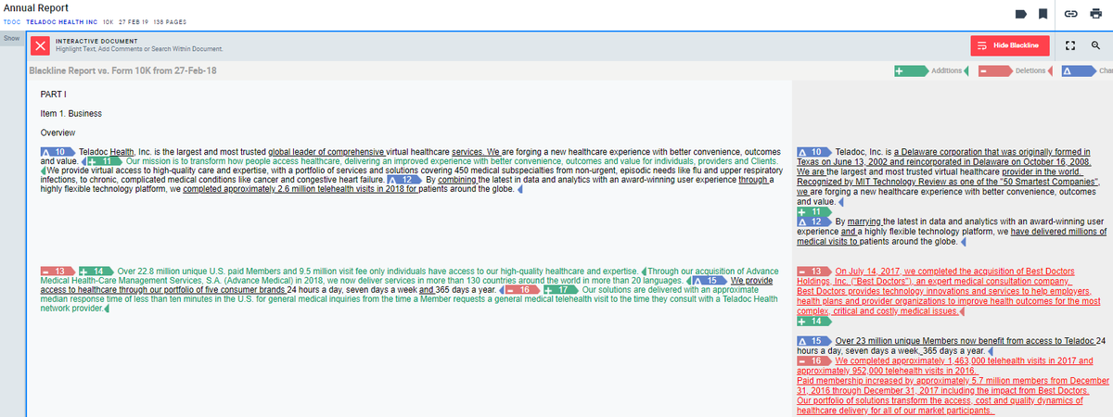Click 'Blackline Report vs. Form 10K from 27-Feb-18' title
Viewport: 1113px width, 417px height.
tap(122, 71)
